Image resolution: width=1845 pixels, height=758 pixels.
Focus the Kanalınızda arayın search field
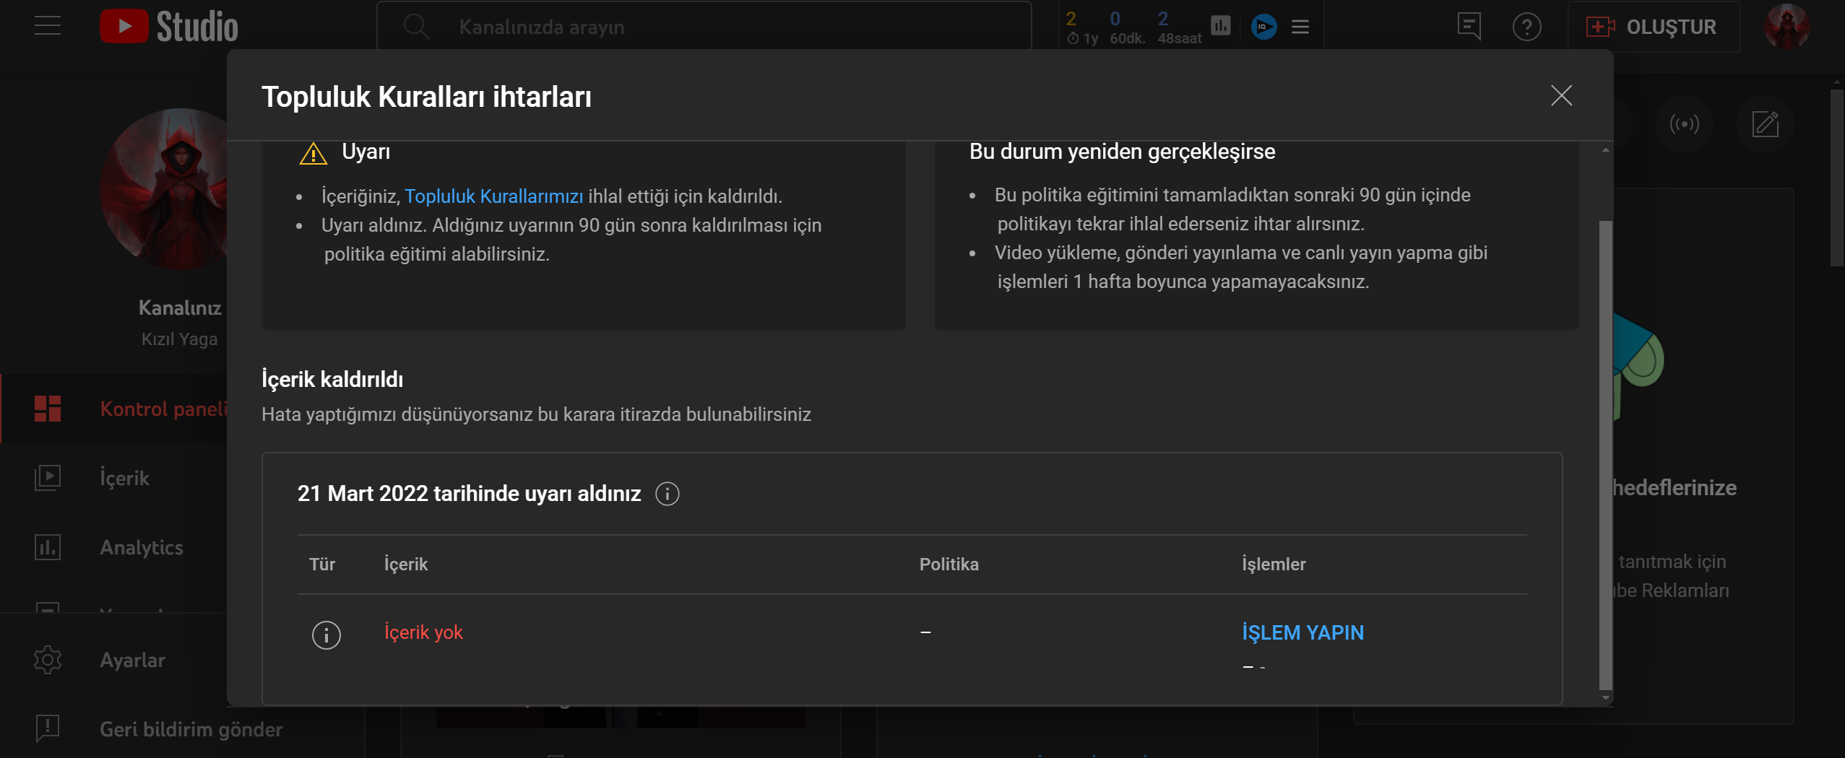(x=704, y=27)
